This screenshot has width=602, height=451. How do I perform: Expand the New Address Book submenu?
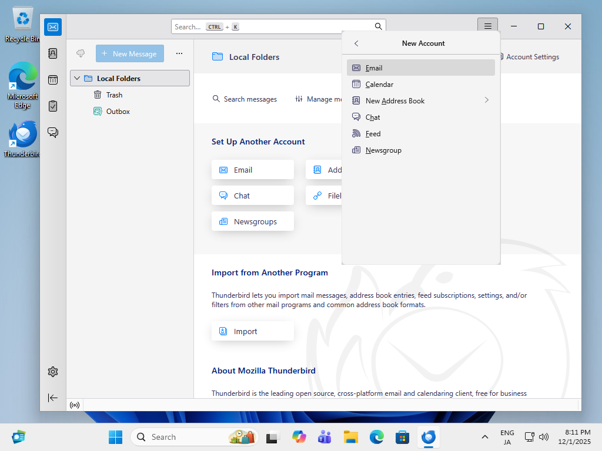click(486, 100)
